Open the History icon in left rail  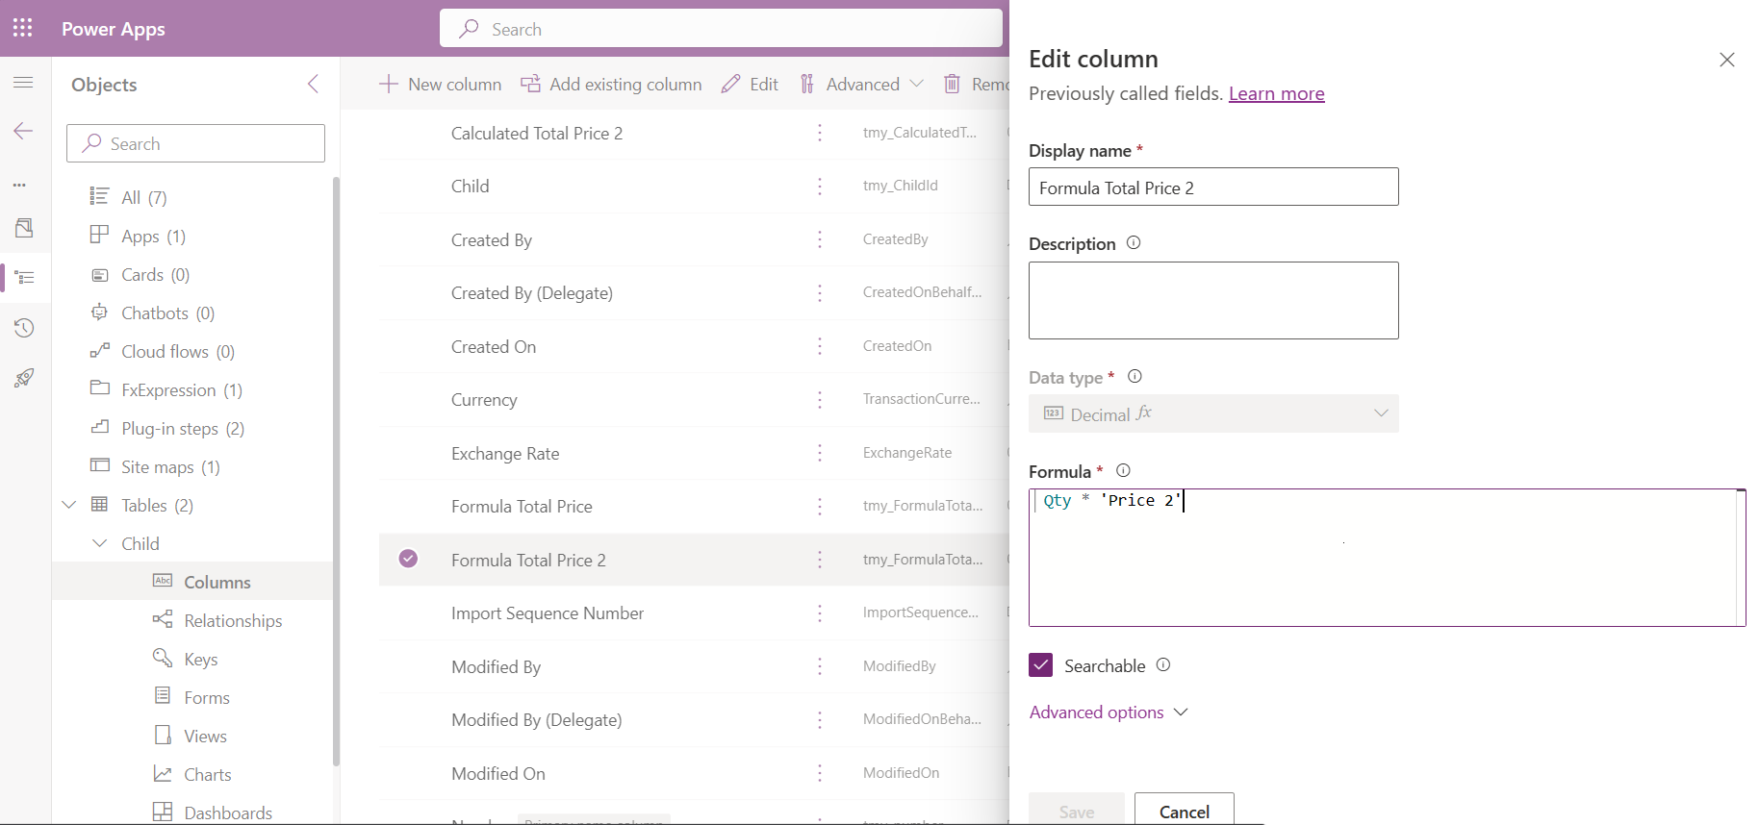[x=24, y=328]
